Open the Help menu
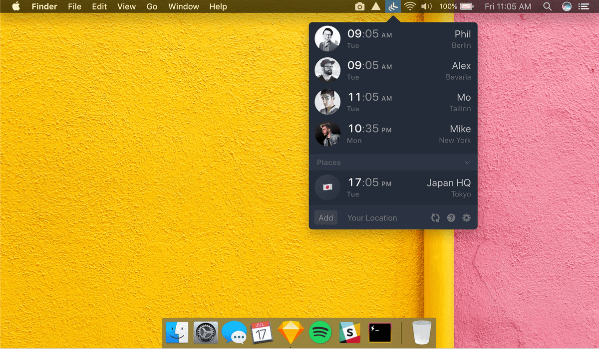 click(218, 6)
